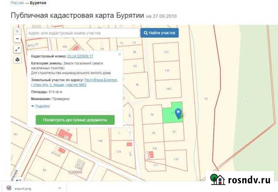Select parcel 110 on the map
Viewport: 278px width, 192px height.
(x=176, y=159)
